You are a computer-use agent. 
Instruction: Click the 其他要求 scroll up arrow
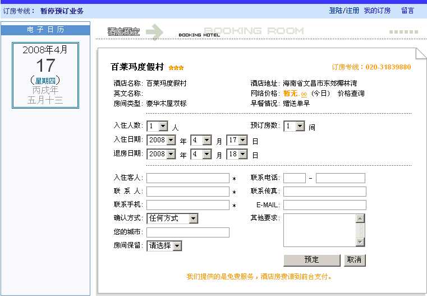pos(360,218)
